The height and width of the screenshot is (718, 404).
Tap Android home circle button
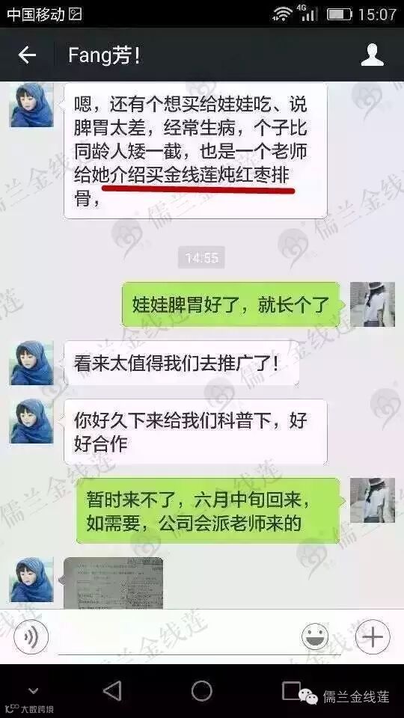201,690
